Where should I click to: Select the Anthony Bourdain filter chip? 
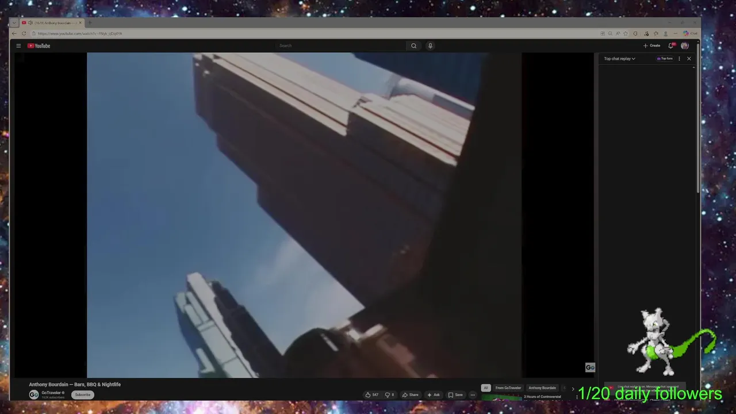pos(542,388)
